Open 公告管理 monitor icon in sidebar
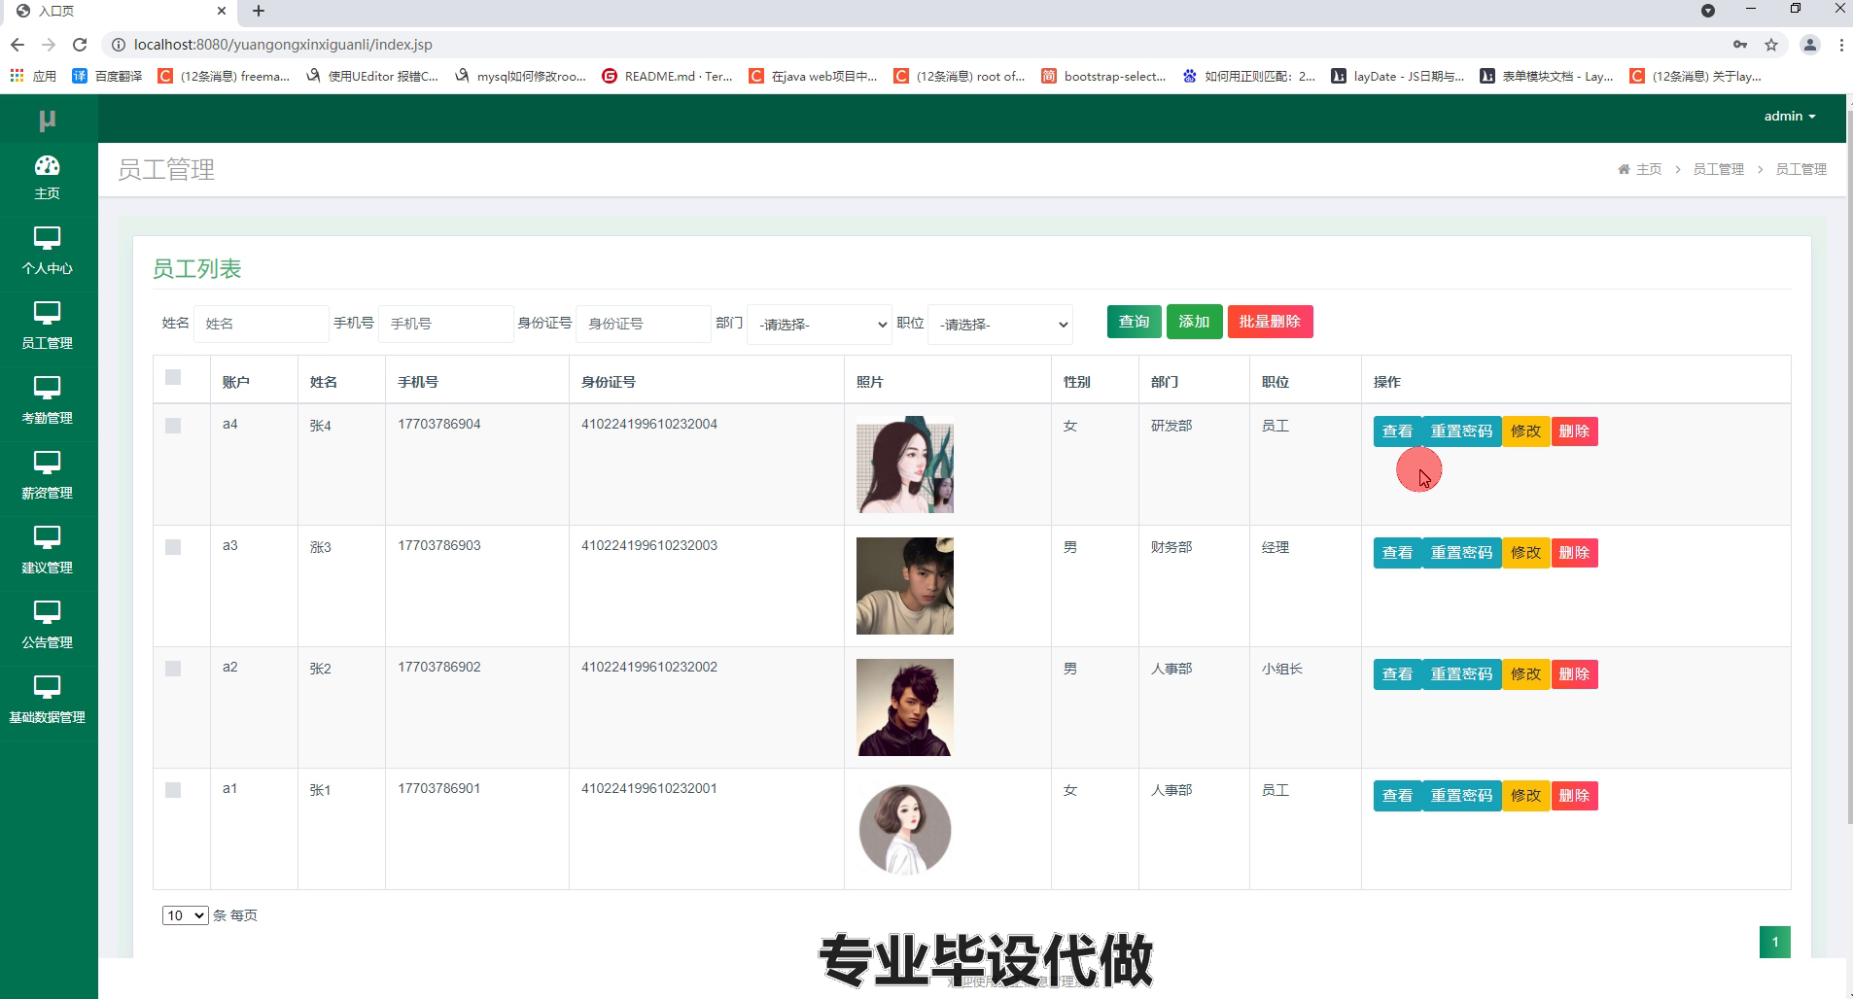This screenshot has width=1853, height=999. (47, 612)
